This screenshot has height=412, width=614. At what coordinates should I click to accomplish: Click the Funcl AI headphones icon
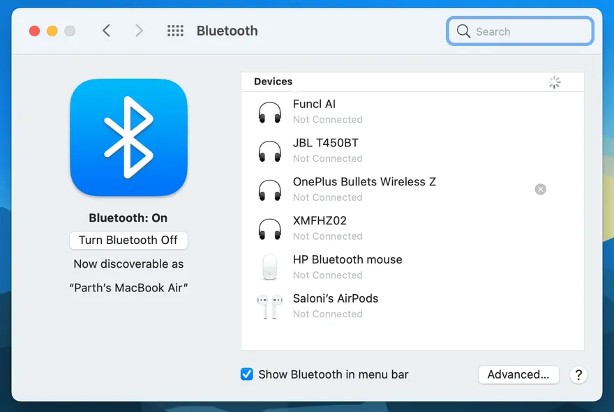pos(269,112)
